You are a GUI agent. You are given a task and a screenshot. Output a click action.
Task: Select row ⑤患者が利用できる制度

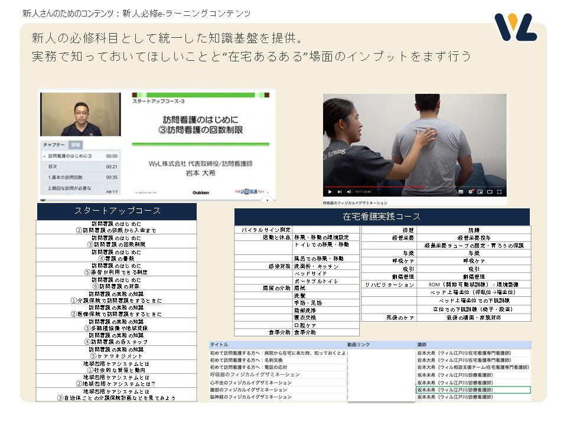116,269
